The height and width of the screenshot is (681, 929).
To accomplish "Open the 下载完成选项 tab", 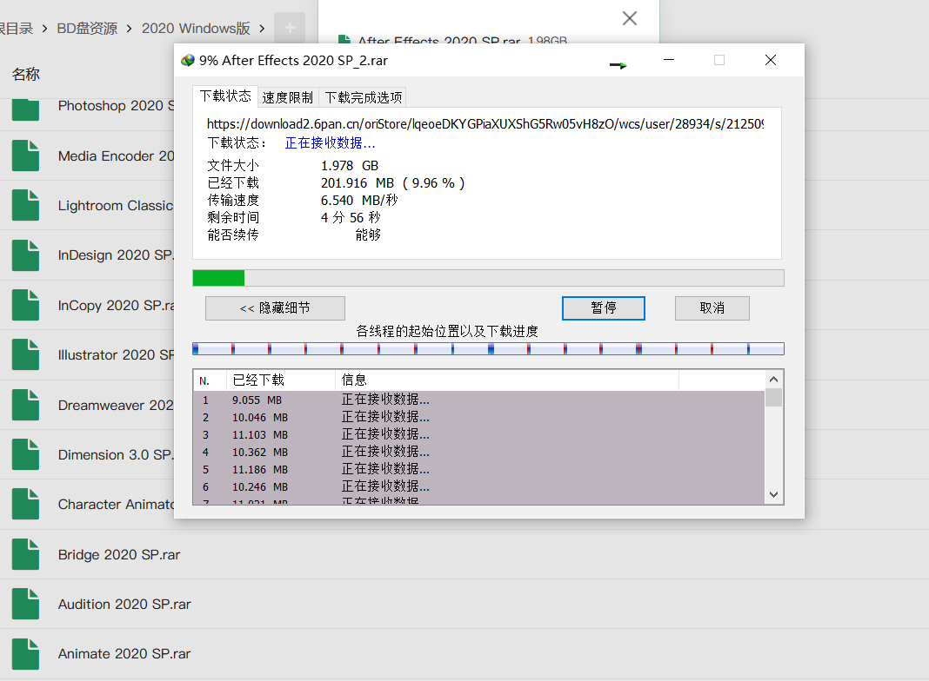I will pos(364,97).
